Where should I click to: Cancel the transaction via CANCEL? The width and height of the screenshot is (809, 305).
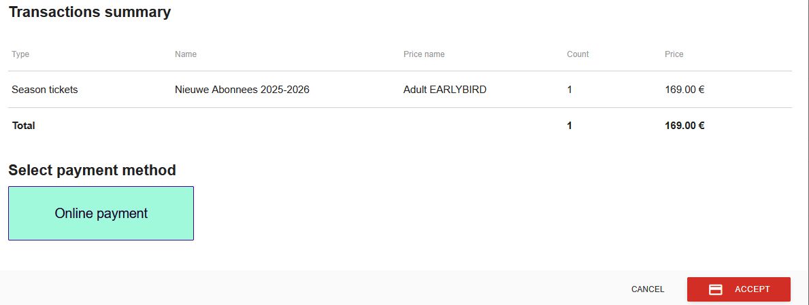point(648,289)
